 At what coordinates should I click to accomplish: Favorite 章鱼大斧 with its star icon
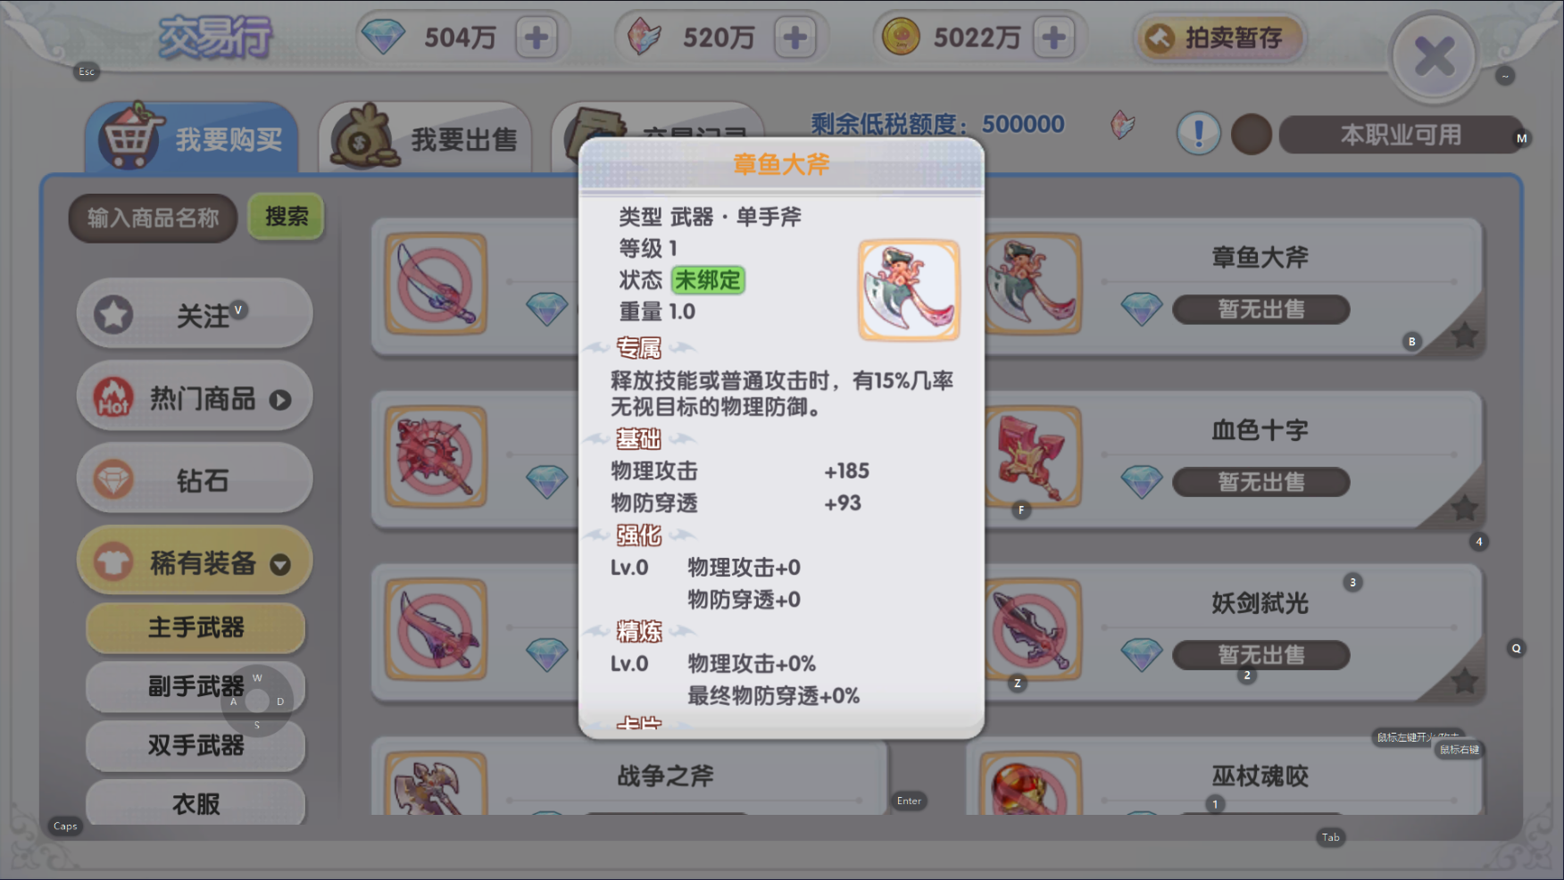tap(1464, 336)
